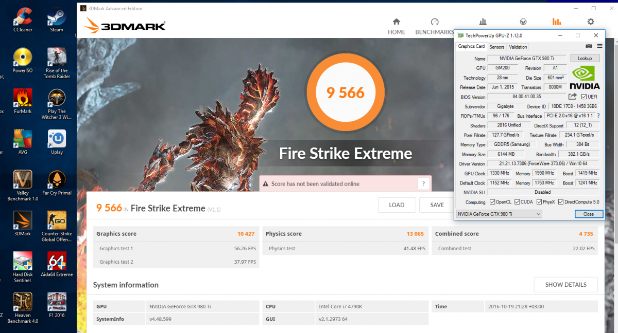
Task: Click GPU-Z Name field value
Action: (527, 59)
